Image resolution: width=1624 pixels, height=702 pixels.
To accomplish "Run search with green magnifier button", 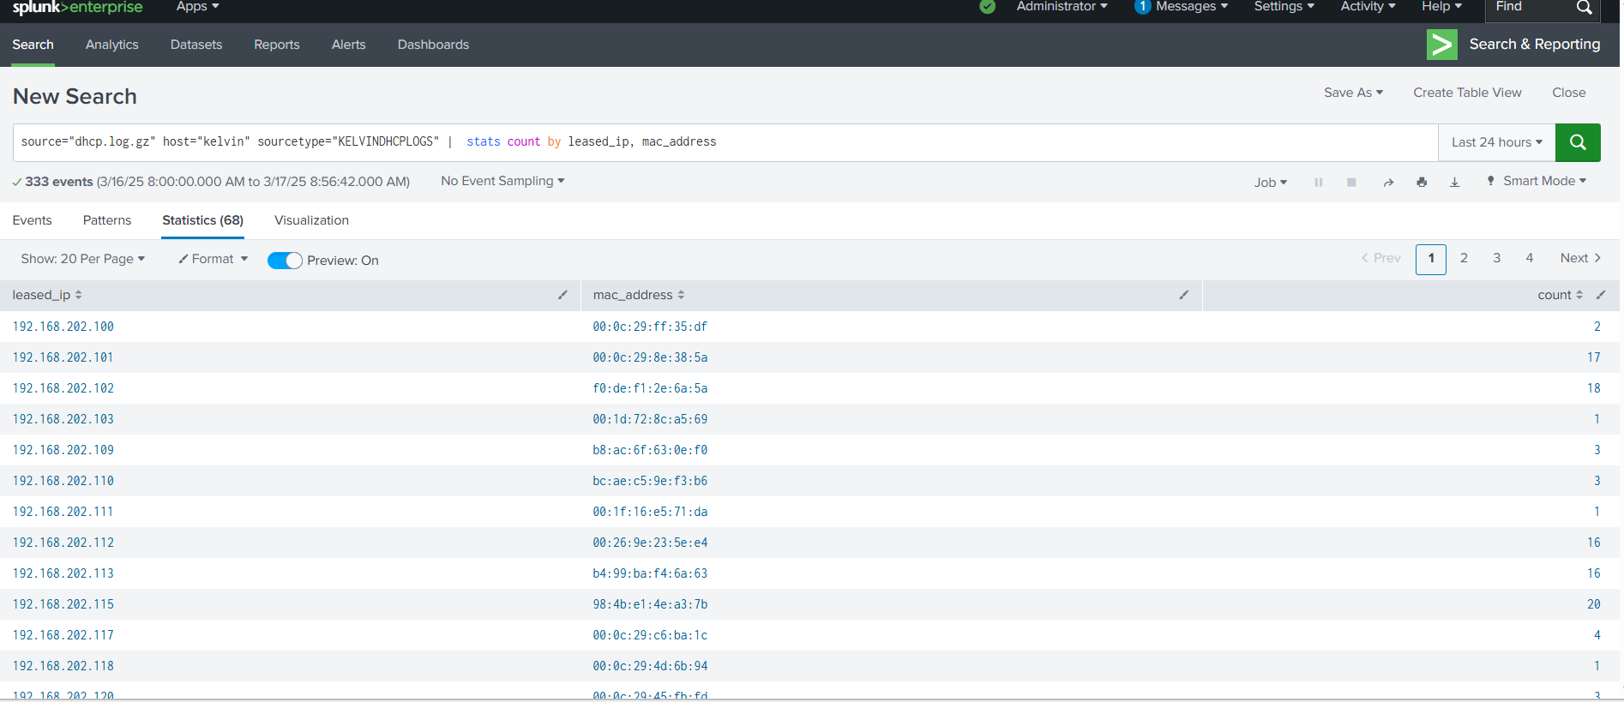I will (1578, 142).
